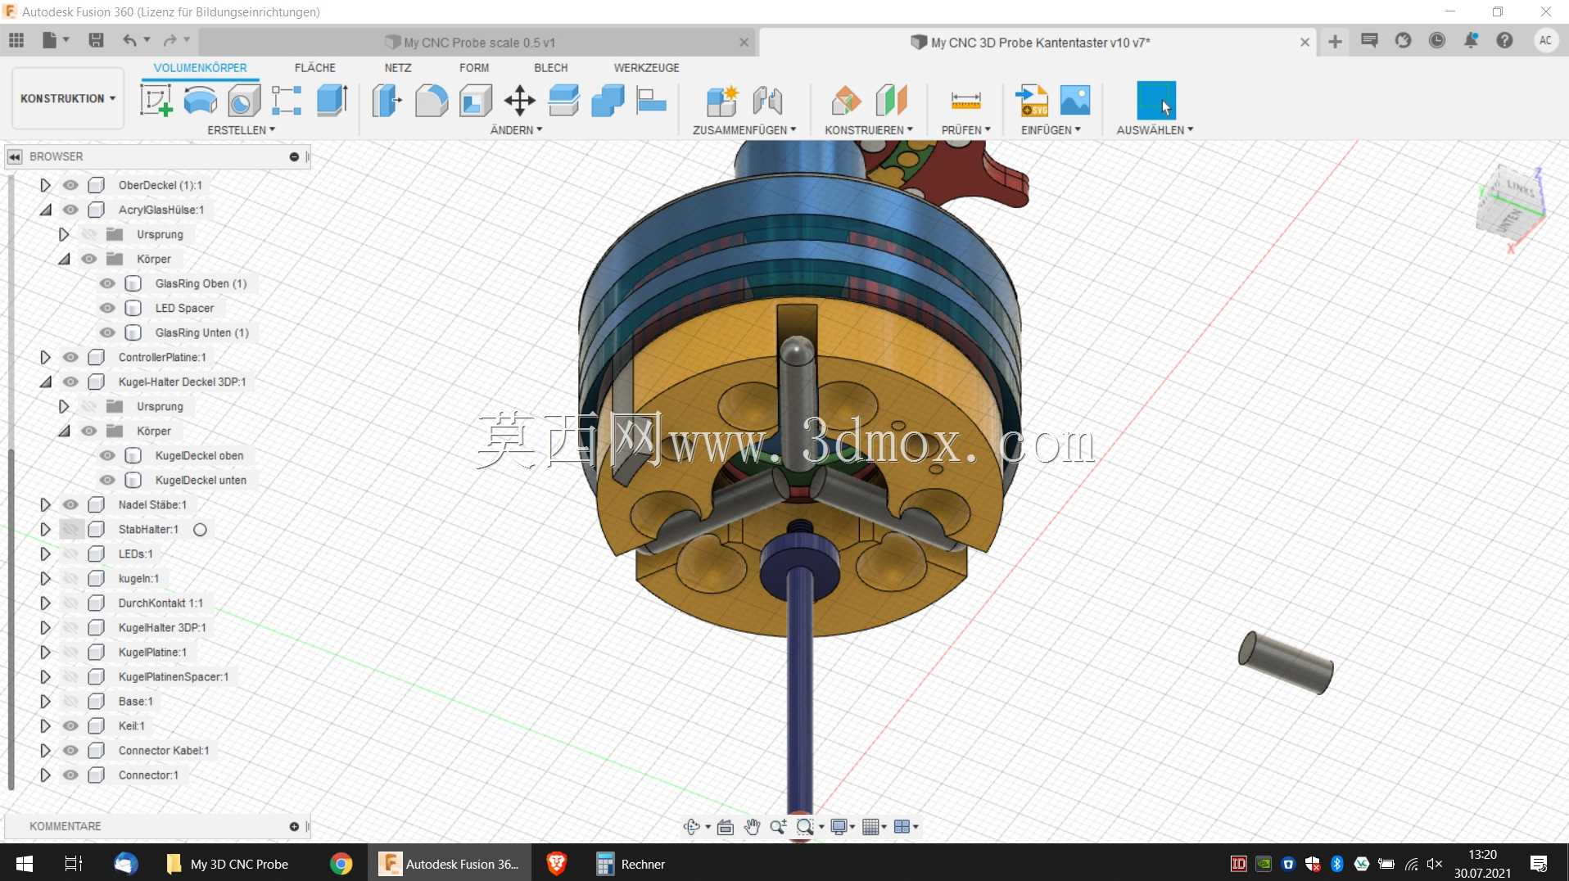Open the data panel grid icon
Screen dimensions: 1569x881
(16, 40)
